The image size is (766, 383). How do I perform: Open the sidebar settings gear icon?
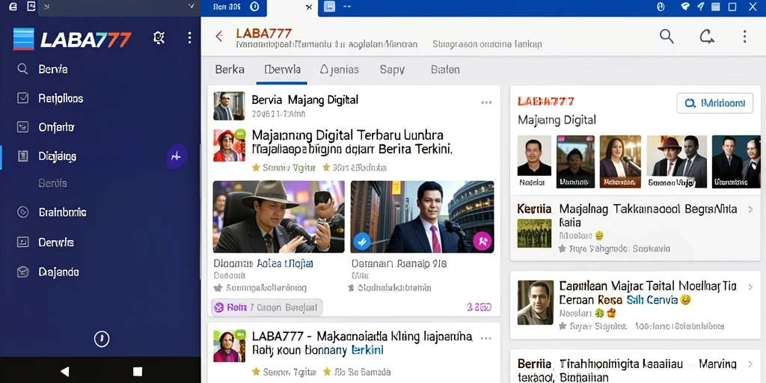point(159,37)
